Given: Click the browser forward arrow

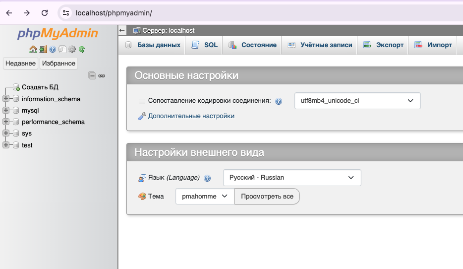Looking at the screenshot, I should click(27, 13).
